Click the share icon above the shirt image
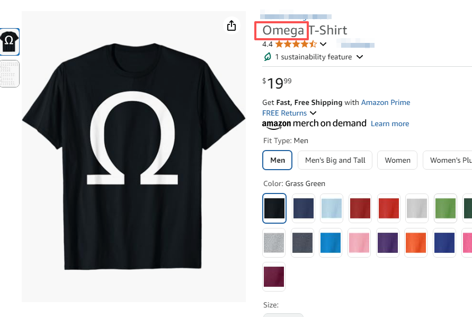Image resolution: width=472 pixels, height=317 pixels. 231,25
